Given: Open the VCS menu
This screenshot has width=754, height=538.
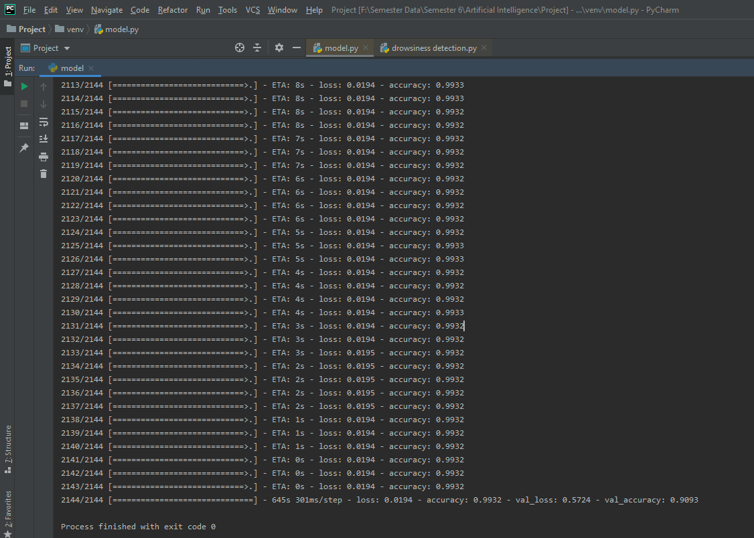Looking at the screenshot, I should click(252, 10).
